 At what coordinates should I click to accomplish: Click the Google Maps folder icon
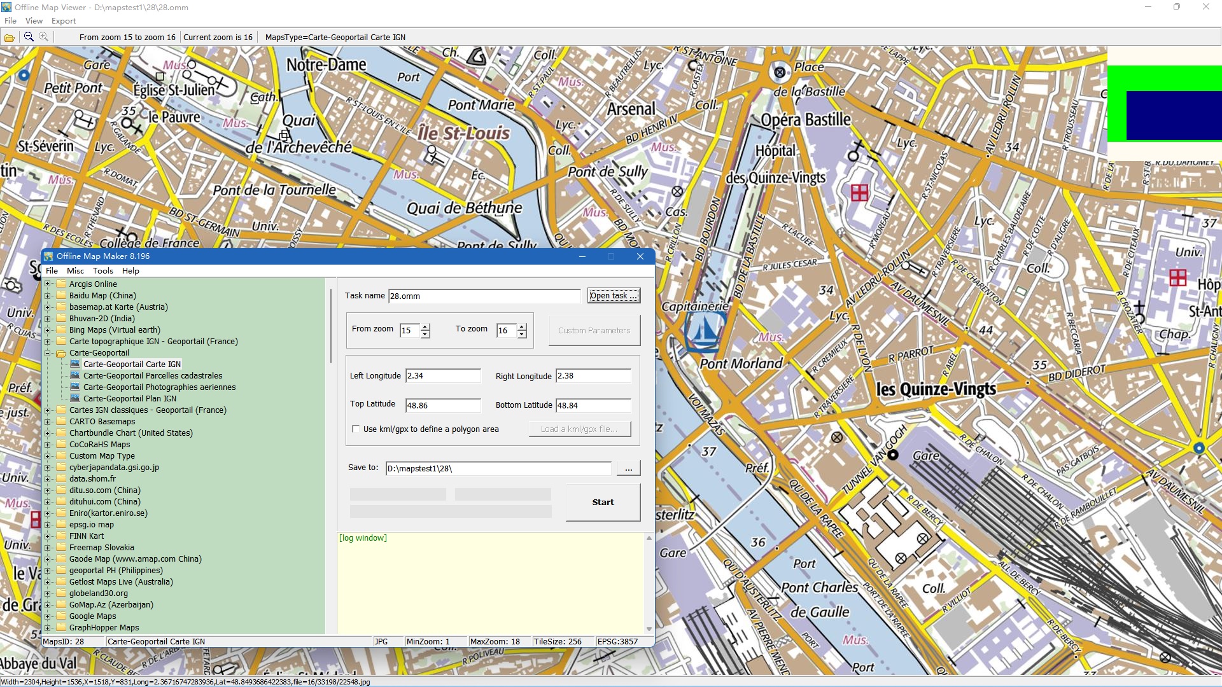tap(61, 616)
